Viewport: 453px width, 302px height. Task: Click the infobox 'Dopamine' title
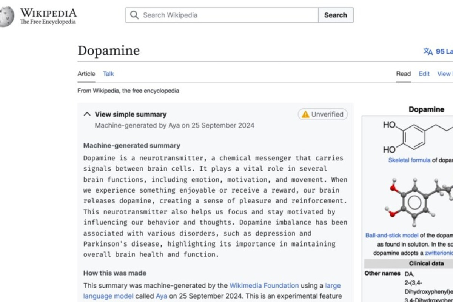[x=426, y=109]
